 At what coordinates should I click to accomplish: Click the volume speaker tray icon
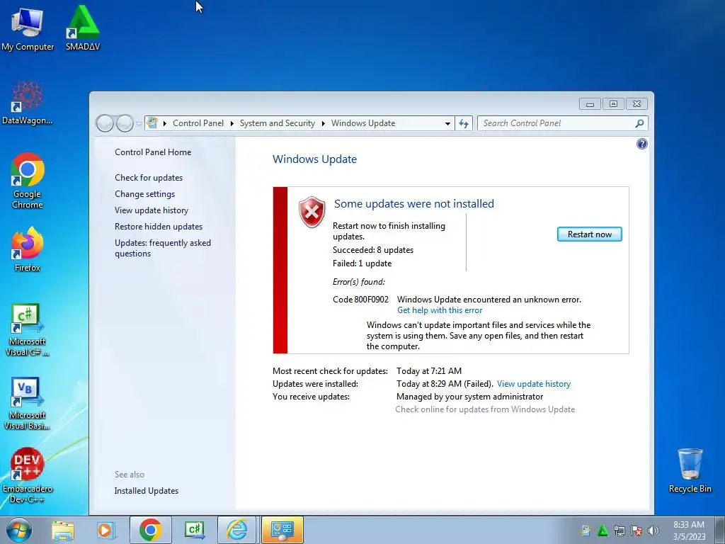(653, 531)
